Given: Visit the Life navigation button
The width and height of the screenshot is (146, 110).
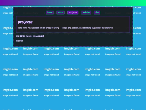Looking at the screenshot, I should pos(97,12).
